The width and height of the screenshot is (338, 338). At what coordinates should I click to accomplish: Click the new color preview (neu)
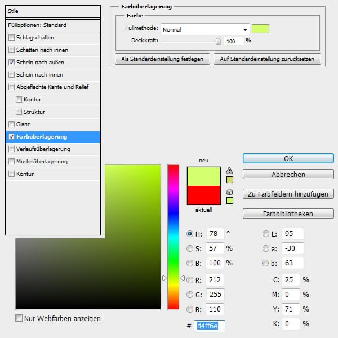204,176
